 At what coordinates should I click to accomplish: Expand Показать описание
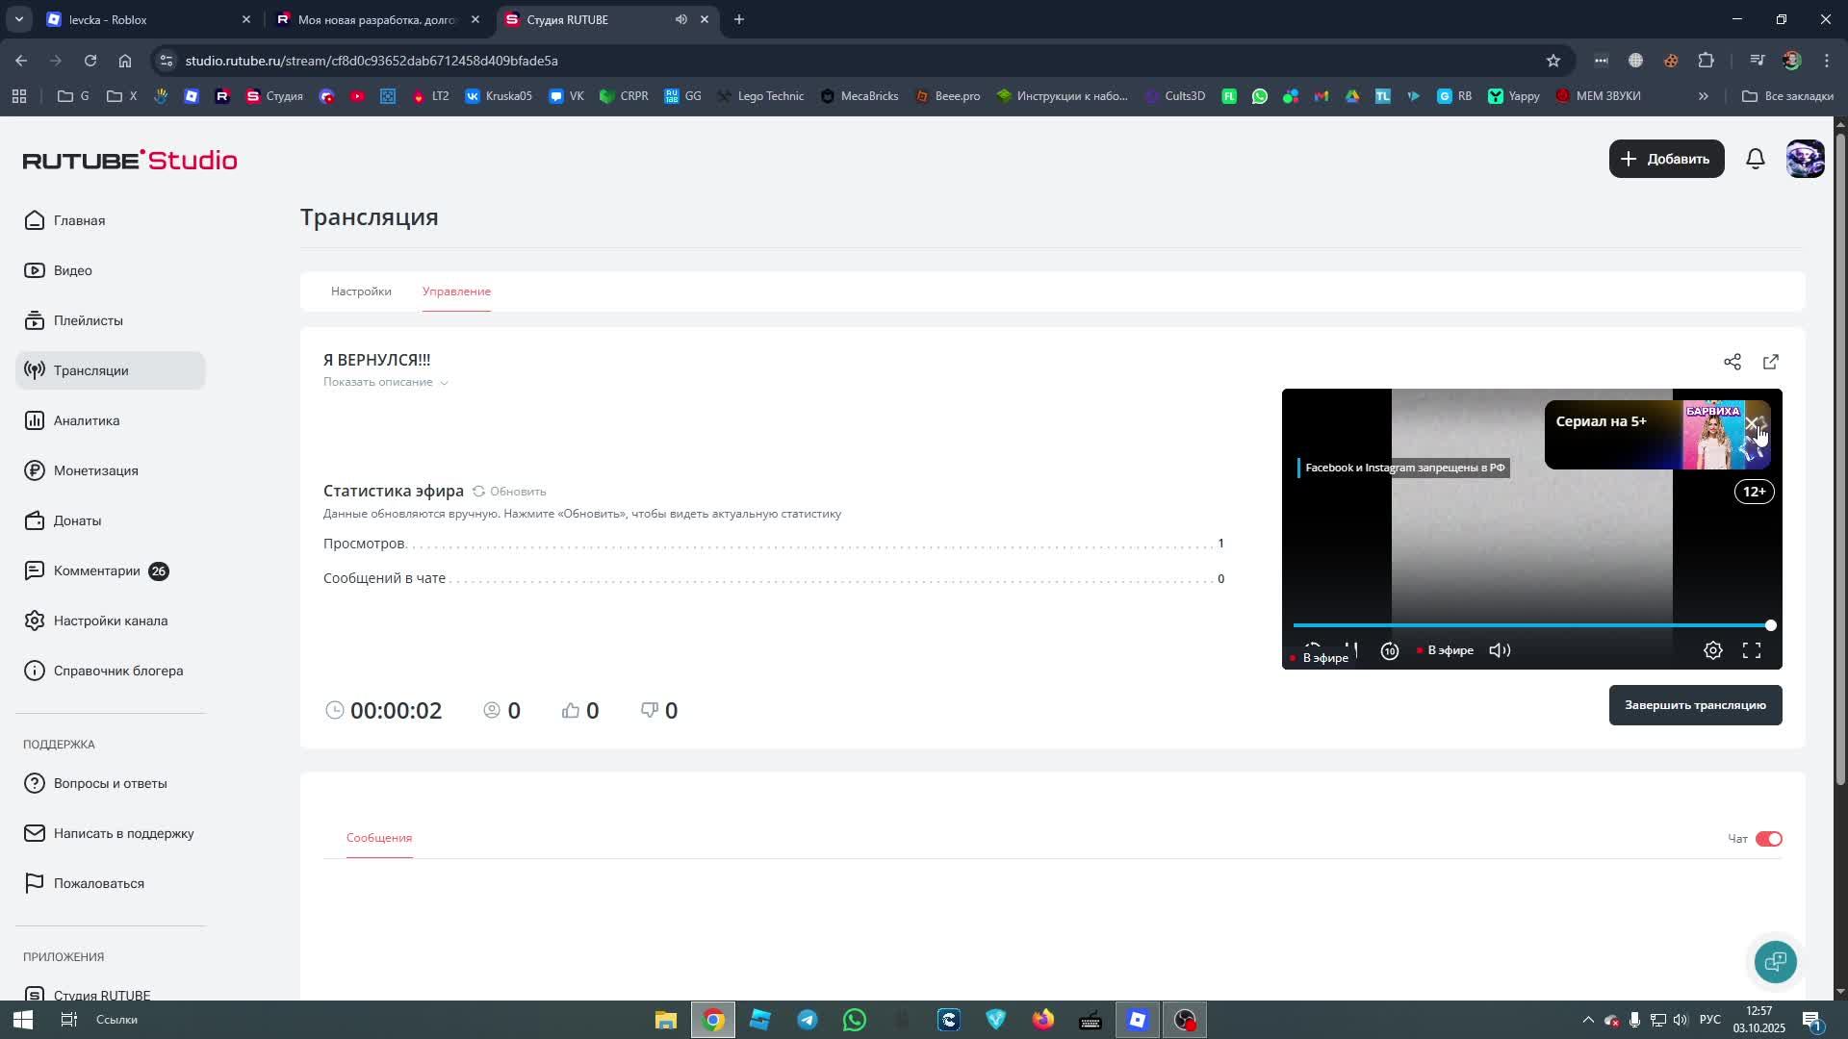pos(386,382)
